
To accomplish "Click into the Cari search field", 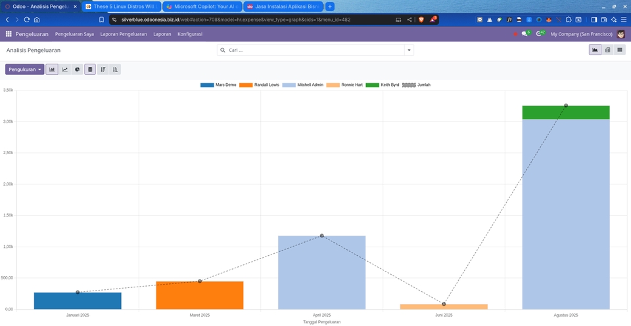I will pyautogui.click(x=314, y=50).
